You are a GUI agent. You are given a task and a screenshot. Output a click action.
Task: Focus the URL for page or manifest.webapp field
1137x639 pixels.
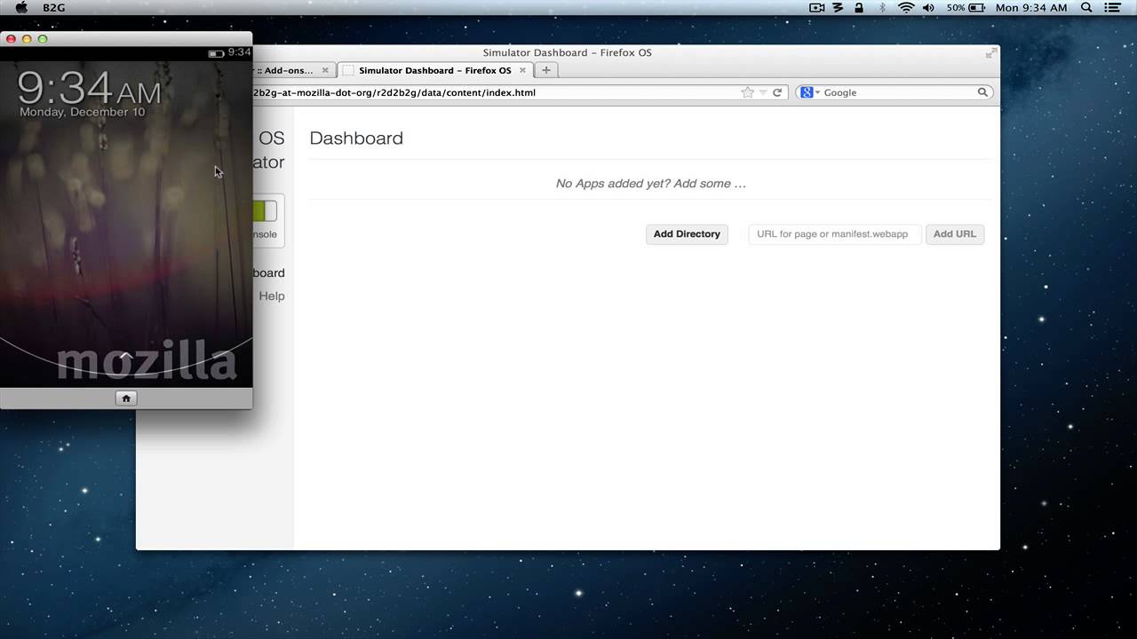[833, 234]
